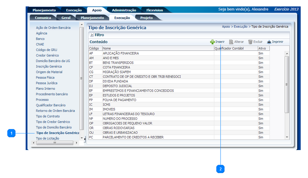Select the Comunica sub-tab

click(x=43, y=18)
